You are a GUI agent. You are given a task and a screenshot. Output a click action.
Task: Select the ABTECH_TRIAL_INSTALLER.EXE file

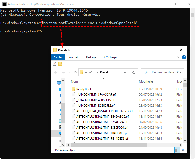[x=106, y=111]
